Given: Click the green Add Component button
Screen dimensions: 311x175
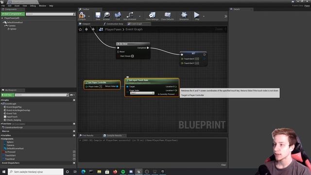Looking at the screenshot, I should point(13,14).
